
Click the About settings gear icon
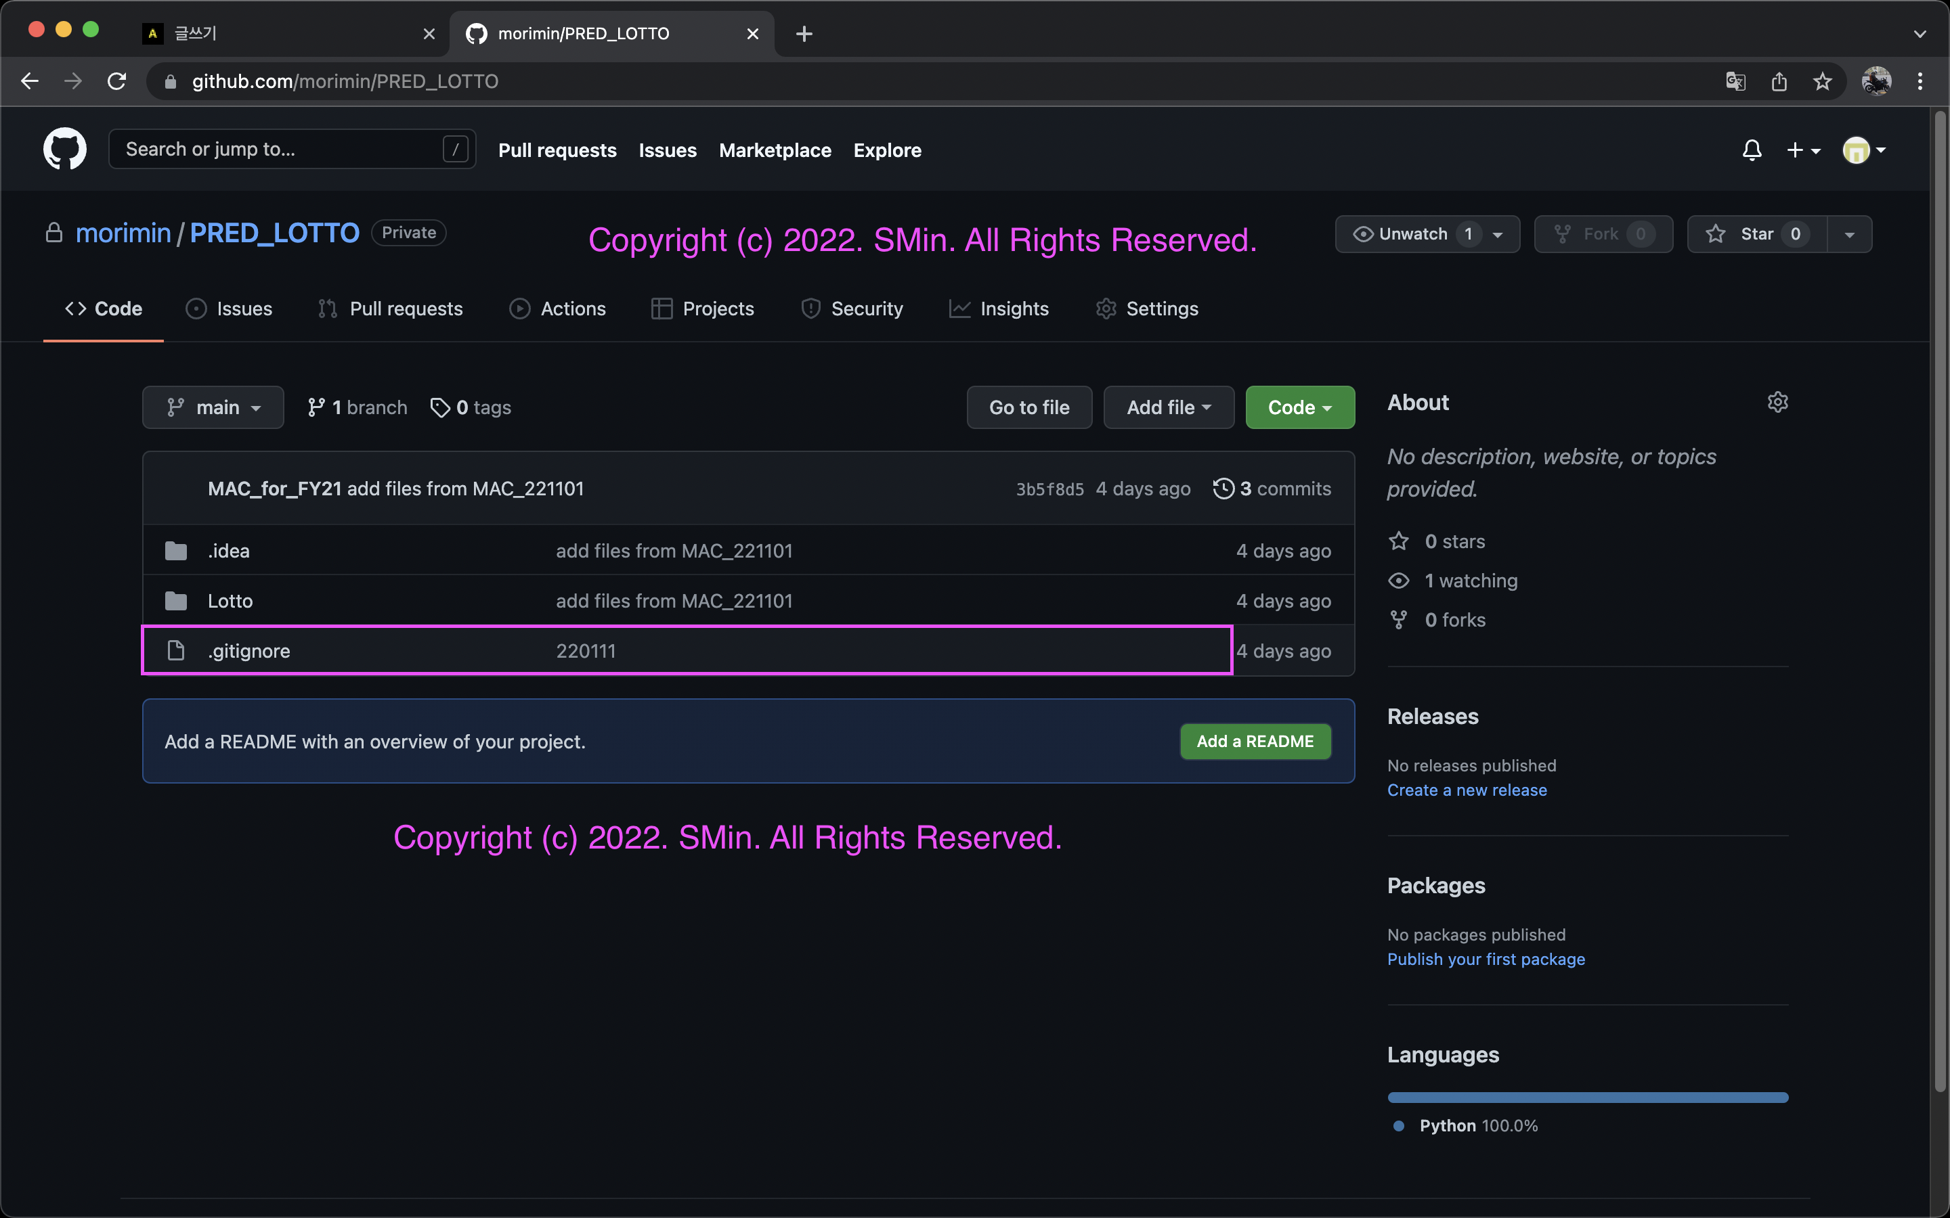point(1777,402)
